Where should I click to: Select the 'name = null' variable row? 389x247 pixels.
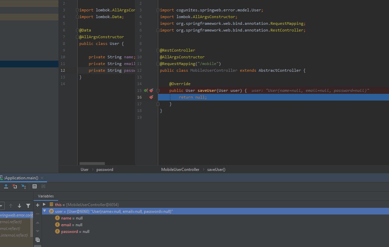[215, 218]
